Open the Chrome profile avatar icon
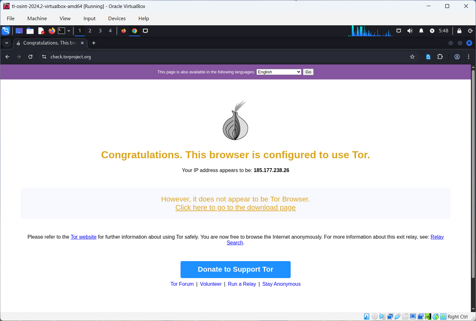 pos(457,57)
